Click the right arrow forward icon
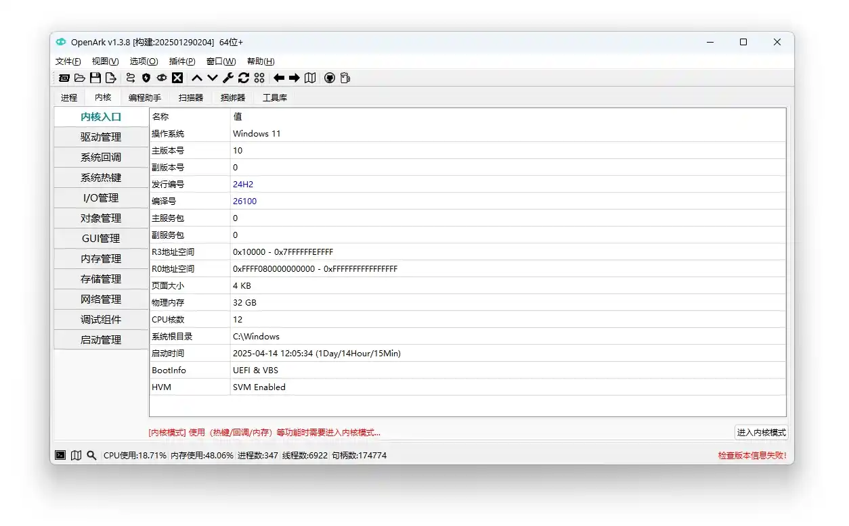Image resolution: width=849 pixels, height=526 pixels. tap(295, 78)
